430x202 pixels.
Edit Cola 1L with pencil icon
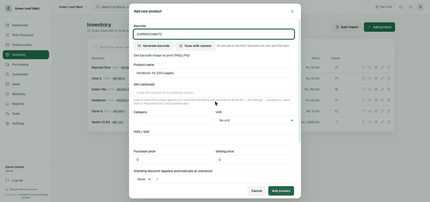click(x=382, y=78)
